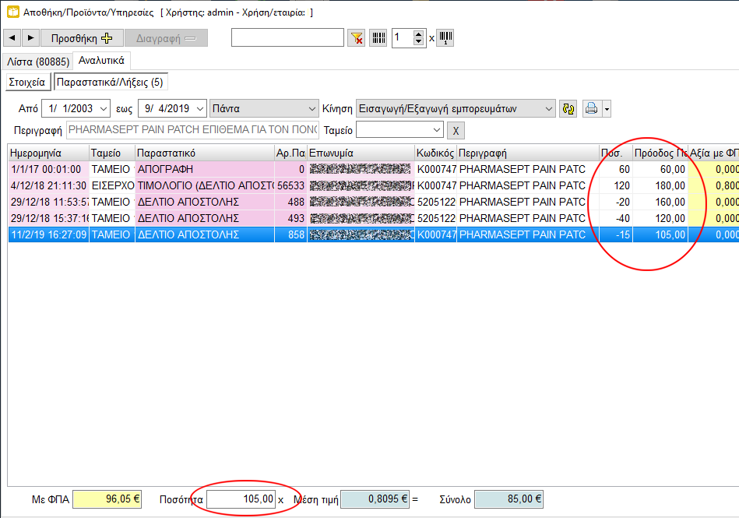Click date cell 29/12/18 11:53:5
The width and height of the screenshot is (739, 518).
[x=48, y=203]
